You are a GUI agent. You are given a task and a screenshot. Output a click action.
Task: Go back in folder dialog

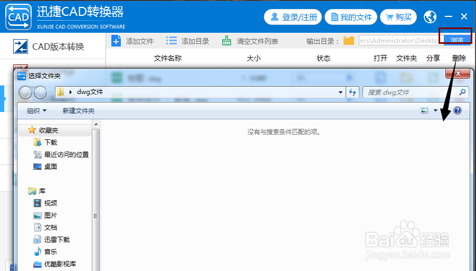(25, 92)
